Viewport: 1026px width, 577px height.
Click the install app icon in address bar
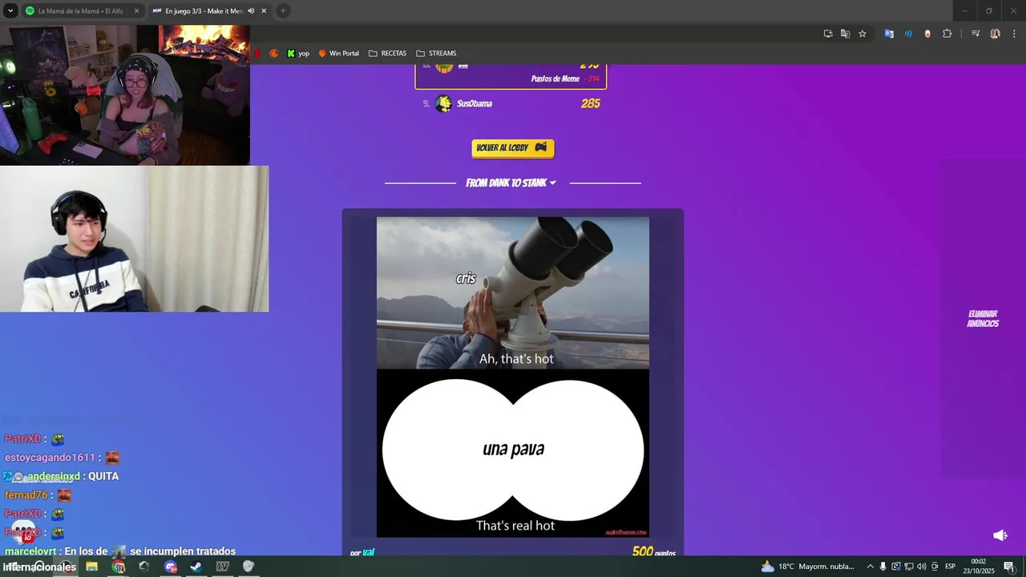[828, 34]
